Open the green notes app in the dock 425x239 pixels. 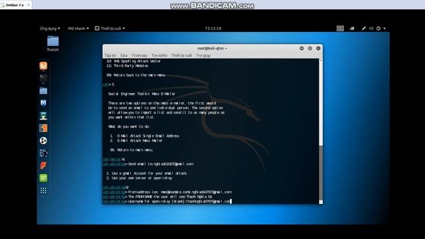43,178
